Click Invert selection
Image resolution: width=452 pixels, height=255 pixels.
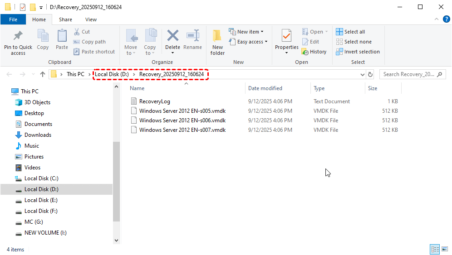(358, 52)
